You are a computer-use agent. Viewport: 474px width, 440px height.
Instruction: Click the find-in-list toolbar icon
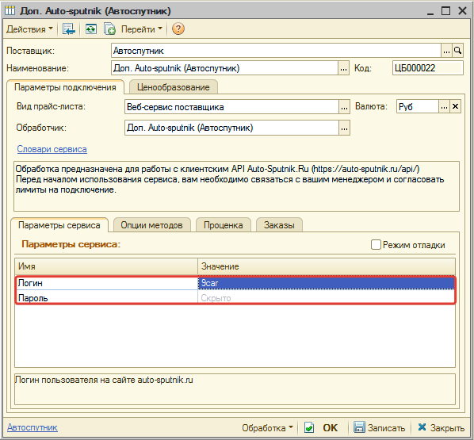tap(68, 29)
